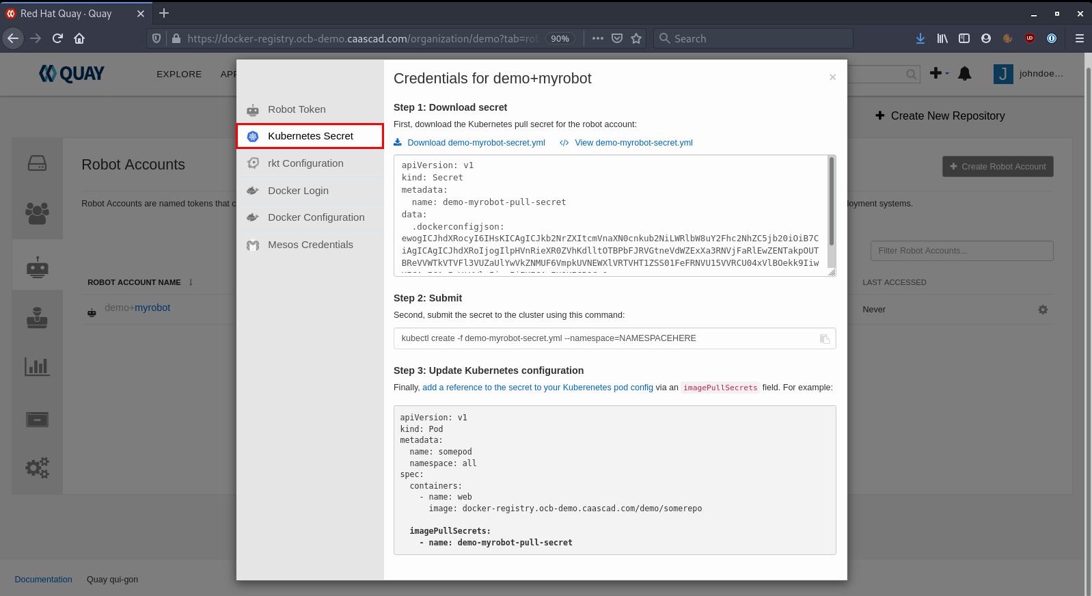Sort by Robot Account Name

pyautogui.click(x=134, y=282)
